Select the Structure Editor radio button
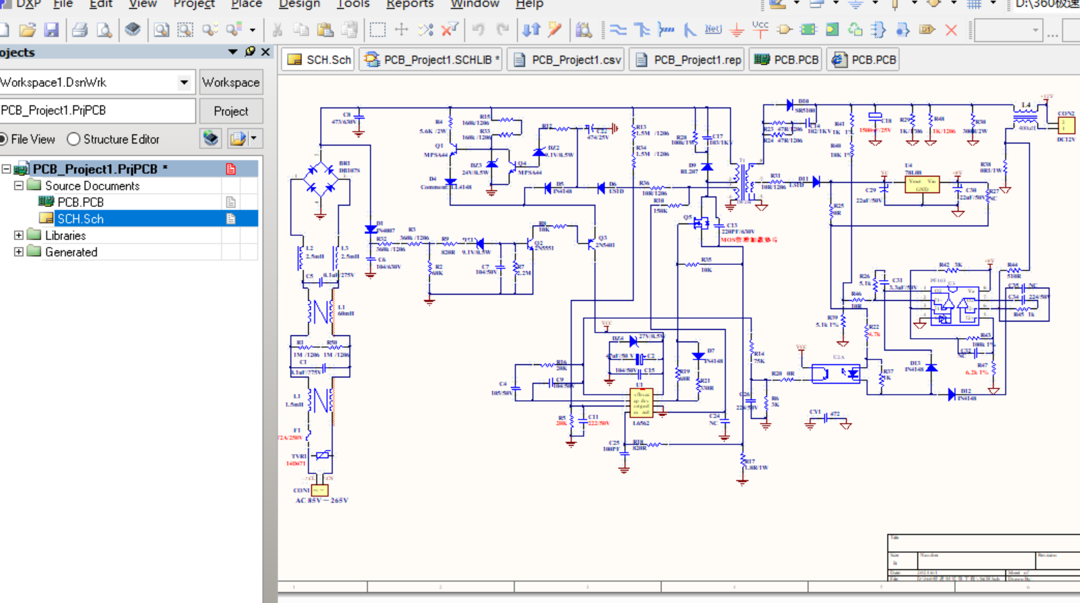 (113, 139)
